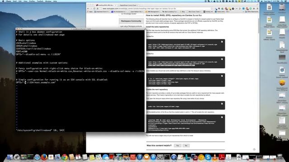Open Spotlight search in the menu bar
The image size is (289, 162).
click(x=282, y=1)
